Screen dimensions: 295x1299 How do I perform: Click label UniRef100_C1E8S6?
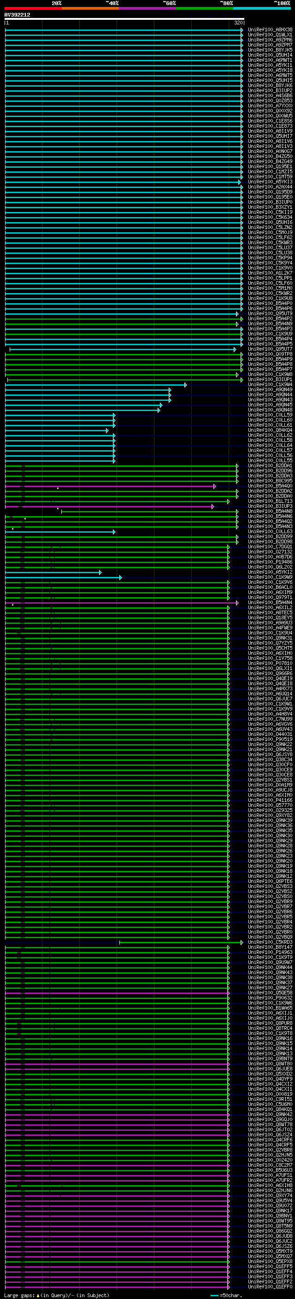coord(270,121)
